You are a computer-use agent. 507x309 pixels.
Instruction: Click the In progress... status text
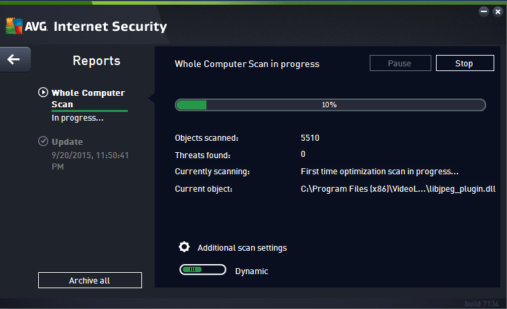(78, 118)
